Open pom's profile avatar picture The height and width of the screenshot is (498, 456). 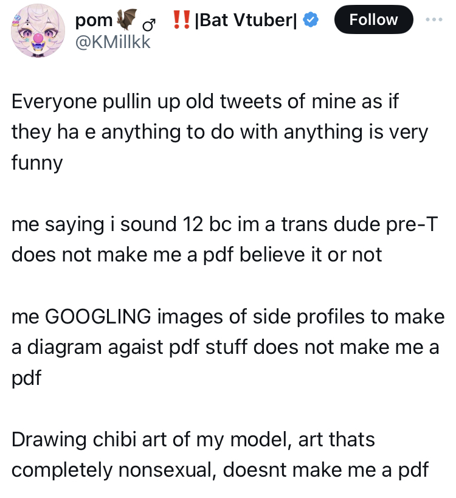(38, 31)
